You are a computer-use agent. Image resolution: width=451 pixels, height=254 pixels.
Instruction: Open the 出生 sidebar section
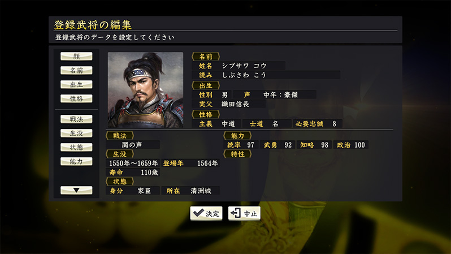(76, 84)
